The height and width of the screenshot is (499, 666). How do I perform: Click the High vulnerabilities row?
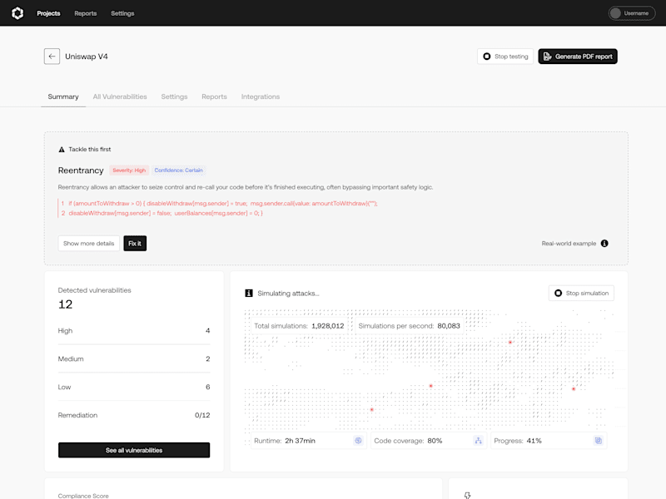coord(134,330)
